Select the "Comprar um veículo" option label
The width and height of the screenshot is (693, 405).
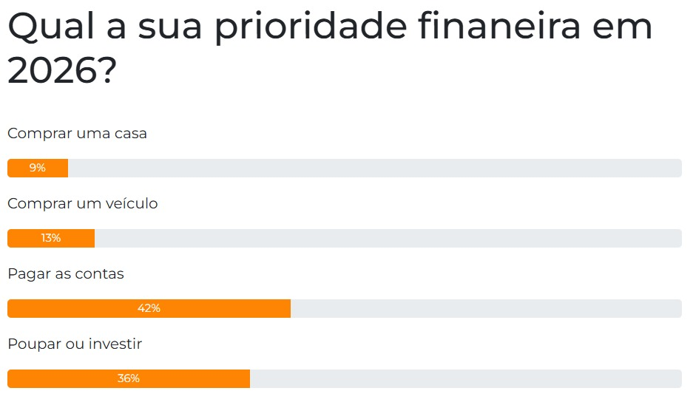[x=83, y=203]
